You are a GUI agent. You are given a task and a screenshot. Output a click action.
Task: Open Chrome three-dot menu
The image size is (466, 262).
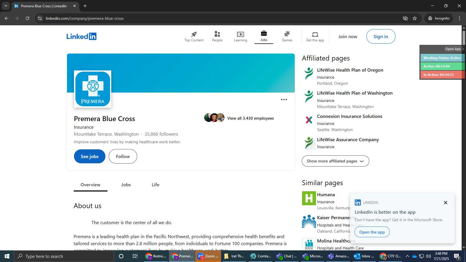(460, 18)
